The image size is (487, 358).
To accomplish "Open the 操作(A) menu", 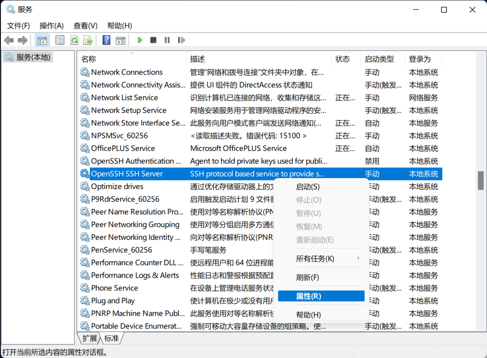I will pyautogui.click(x=51, y=26).
